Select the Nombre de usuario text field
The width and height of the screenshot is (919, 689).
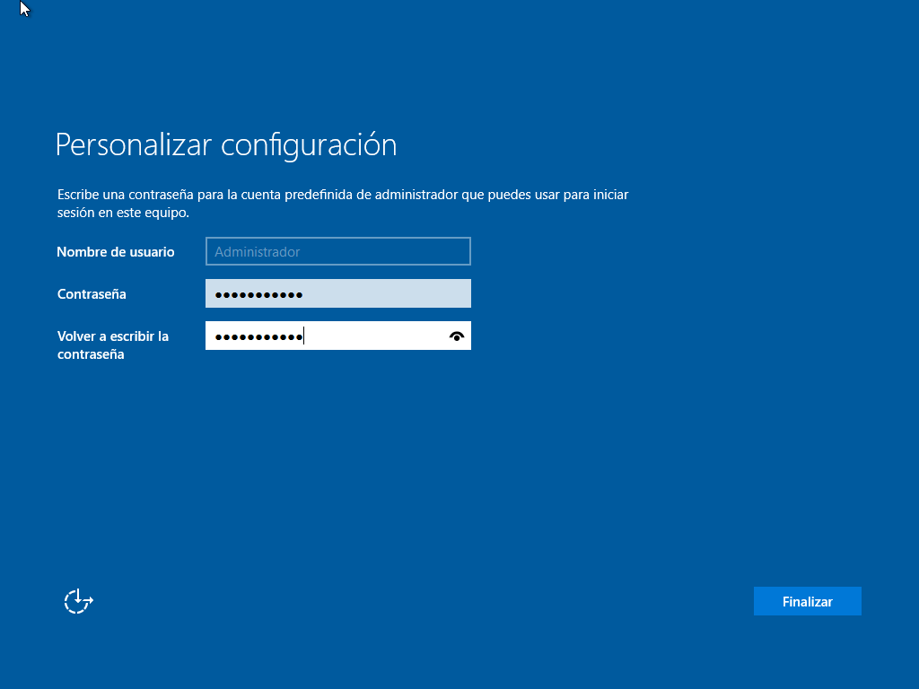(x=337, y=252)
